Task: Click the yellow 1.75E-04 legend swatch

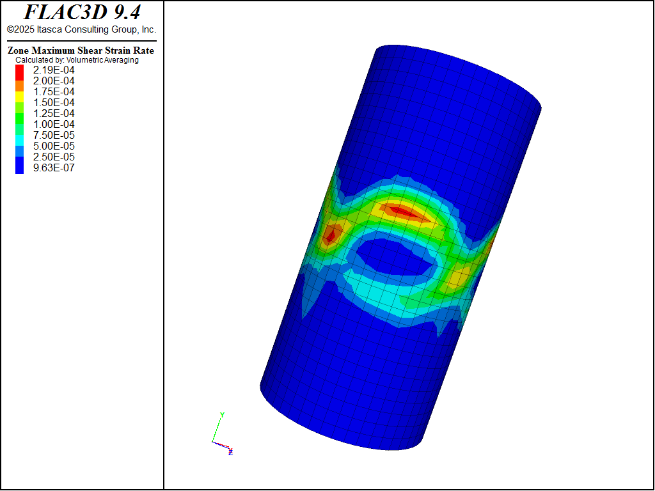Action: 20,97
